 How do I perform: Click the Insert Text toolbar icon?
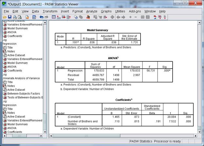pos(165,17)
